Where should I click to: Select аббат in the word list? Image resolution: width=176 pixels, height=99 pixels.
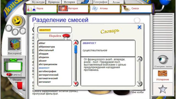click(42, 43)
